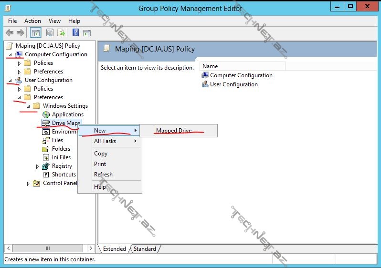
Task: Select User Configuration in the right pane list
Action: (x=233, y=84)
